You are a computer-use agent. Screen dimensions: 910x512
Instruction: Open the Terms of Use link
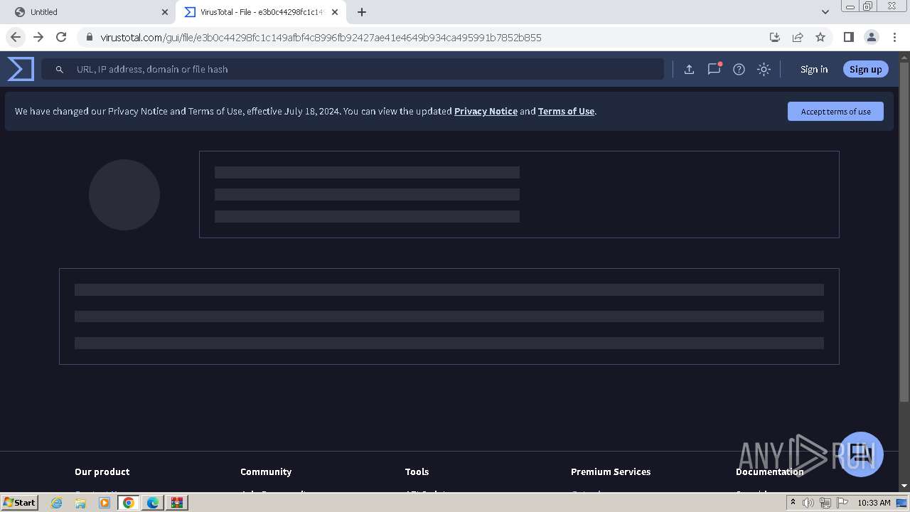(x=566, y=111)
